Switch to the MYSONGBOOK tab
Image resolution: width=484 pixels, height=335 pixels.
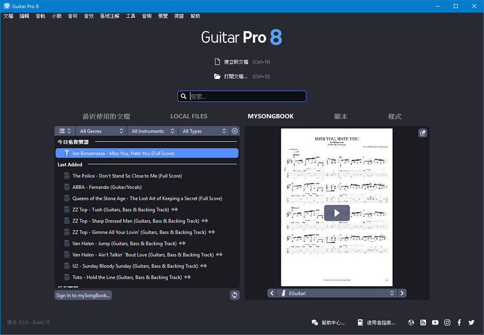[x=271, y=116]
